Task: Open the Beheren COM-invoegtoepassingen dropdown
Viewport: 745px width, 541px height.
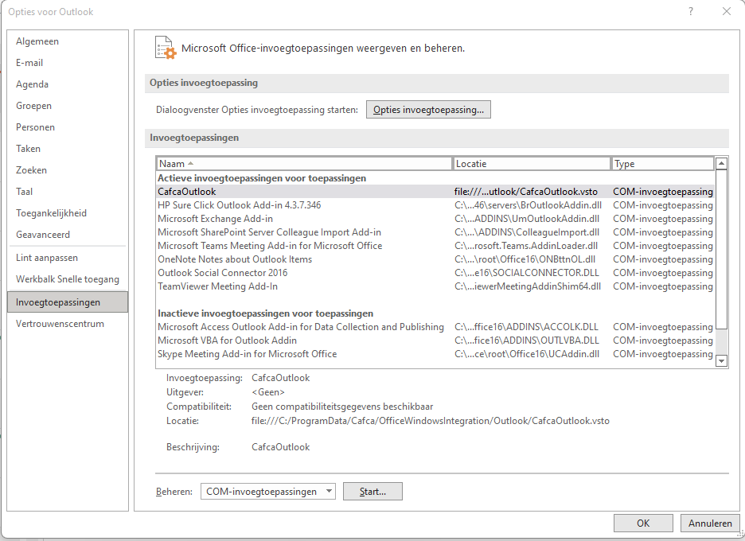Action: pos(268,492)
